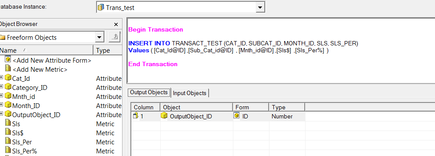Click the Object header in output grid

click(196, 107)
